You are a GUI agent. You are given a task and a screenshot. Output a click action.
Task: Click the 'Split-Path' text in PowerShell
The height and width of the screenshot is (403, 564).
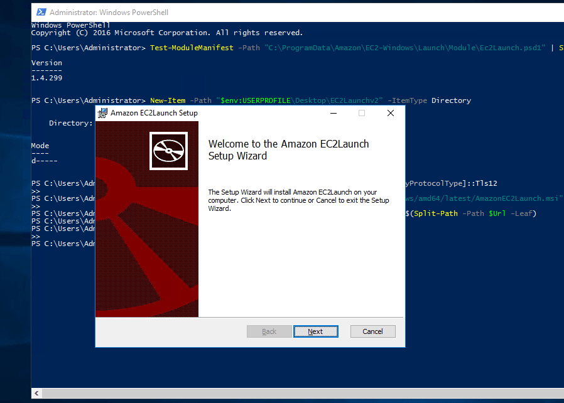coord(436,213)
